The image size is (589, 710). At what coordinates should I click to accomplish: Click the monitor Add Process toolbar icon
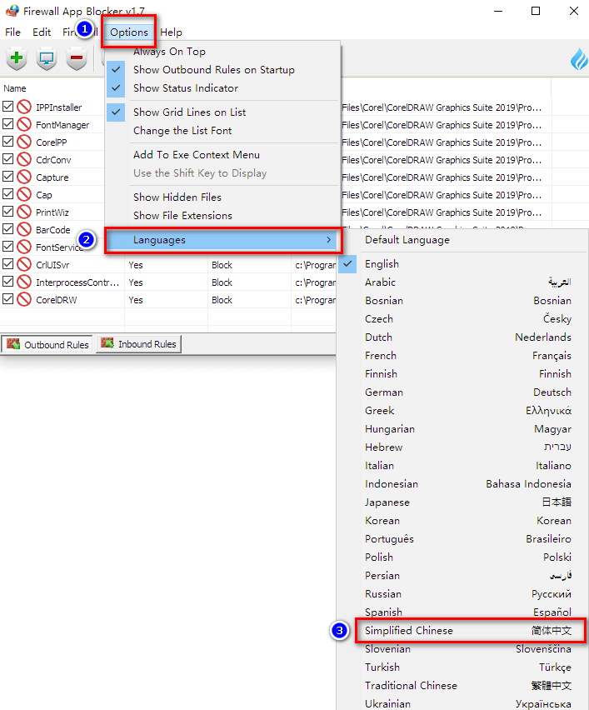tap(47, 58)
